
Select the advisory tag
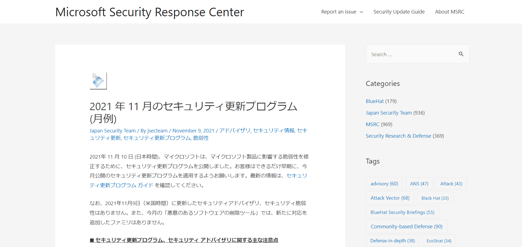[384, 184]
